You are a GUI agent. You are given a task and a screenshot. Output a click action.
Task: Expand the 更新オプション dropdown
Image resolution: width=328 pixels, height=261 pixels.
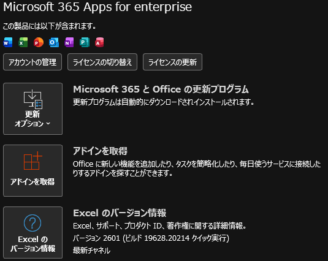coord(33,108)
